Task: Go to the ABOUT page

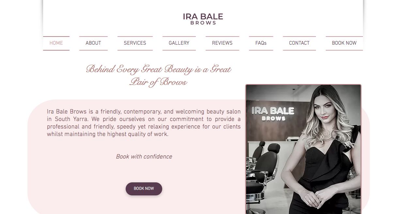Action: pos(93,43)
